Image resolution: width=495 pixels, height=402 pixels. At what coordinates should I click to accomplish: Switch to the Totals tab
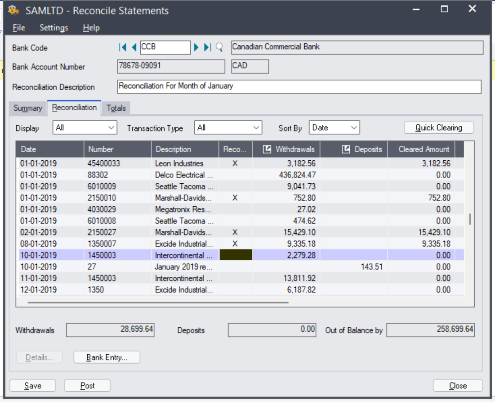pos(116,108)
